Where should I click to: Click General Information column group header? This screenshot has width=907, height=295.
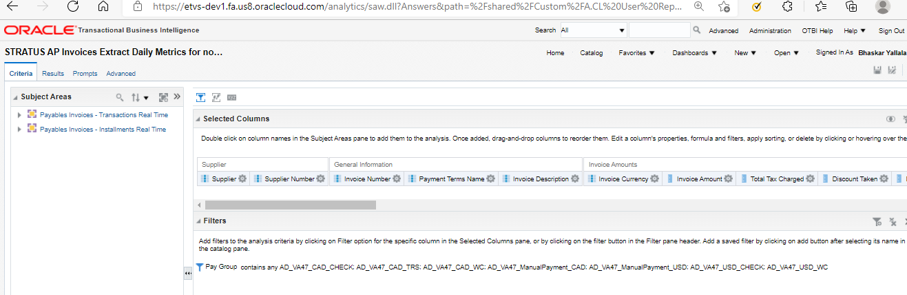[363, 164]
